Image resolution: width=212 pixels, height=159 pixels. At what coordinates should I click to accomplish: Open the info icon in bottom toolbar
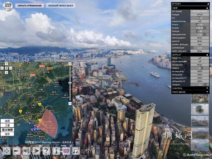pos(56,151)
